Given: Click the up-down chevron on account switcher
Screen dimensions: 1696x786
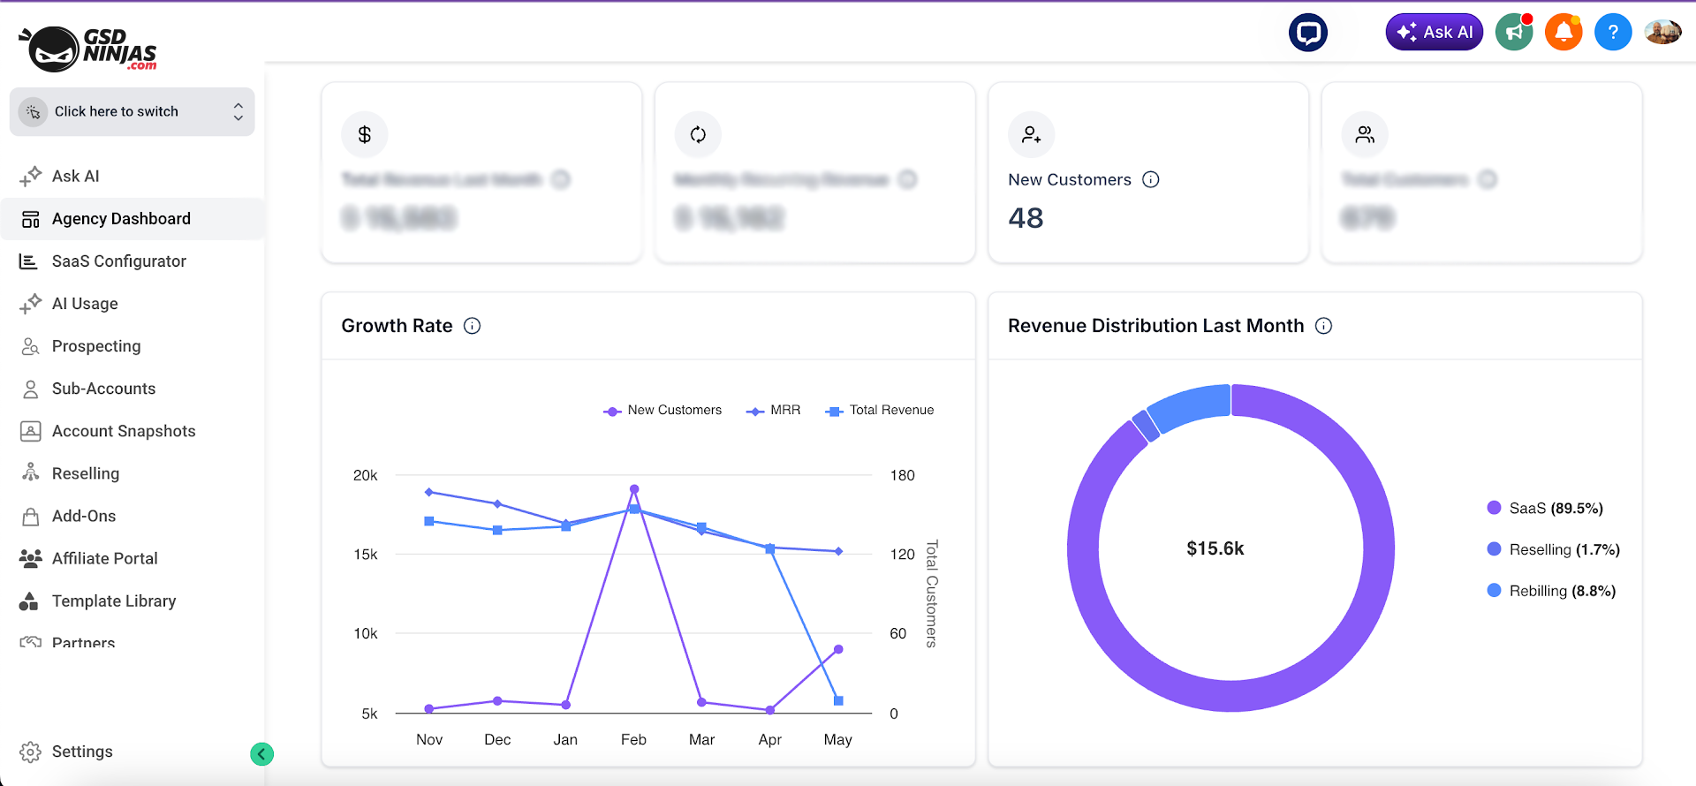Looking at the screenshot, I should tap(238, 111).
